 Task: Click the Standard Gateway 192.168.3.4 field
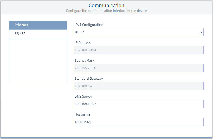pos(138,86)
